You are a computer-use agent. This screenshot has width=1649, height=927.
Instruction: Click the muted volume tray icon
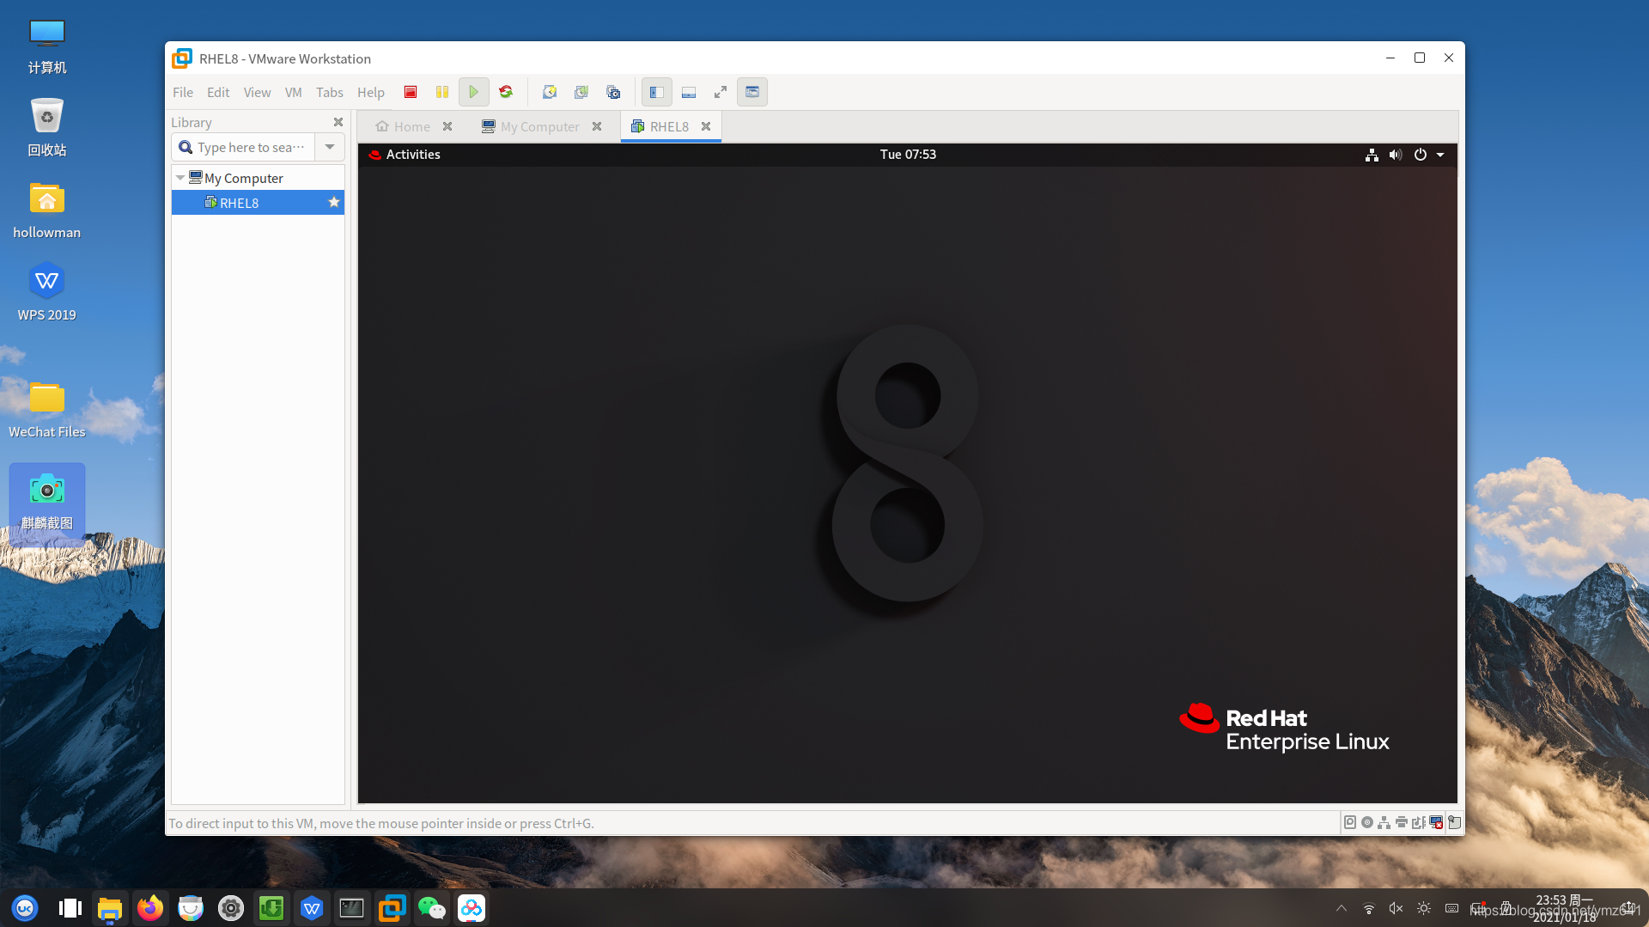pos(1396,908)
